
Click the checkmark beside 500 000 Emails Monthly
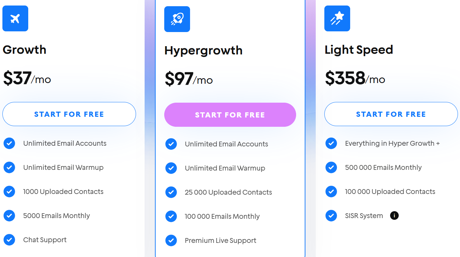331,167
